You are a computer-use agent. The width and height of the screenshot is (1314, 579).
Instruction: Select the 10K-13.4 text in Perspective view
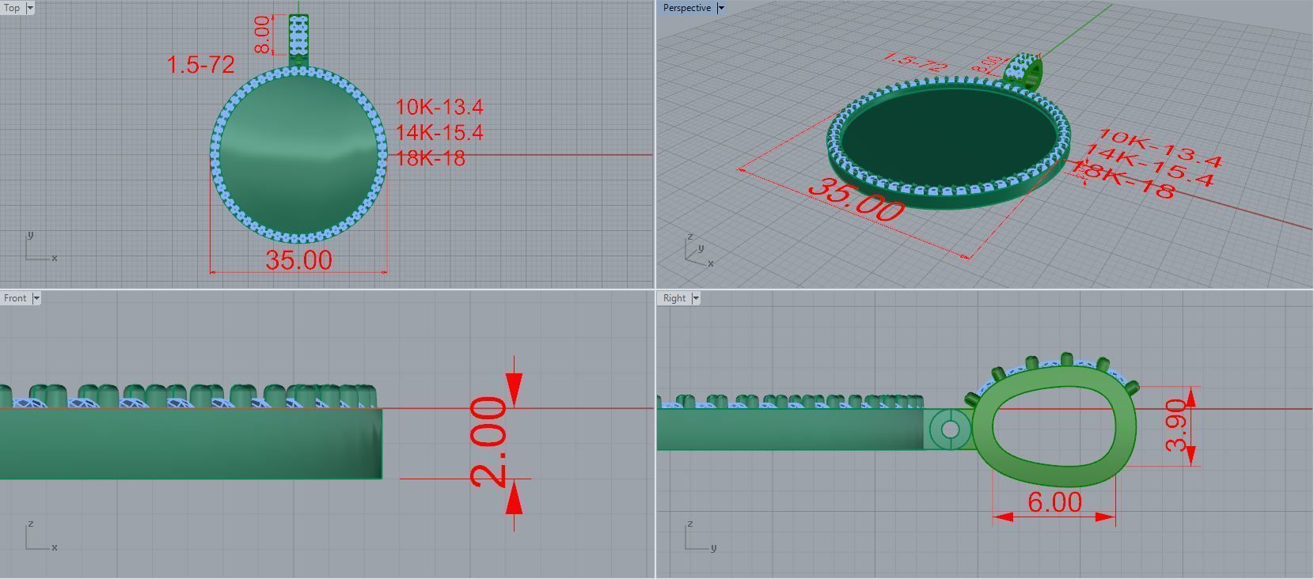pos(1160,149)
